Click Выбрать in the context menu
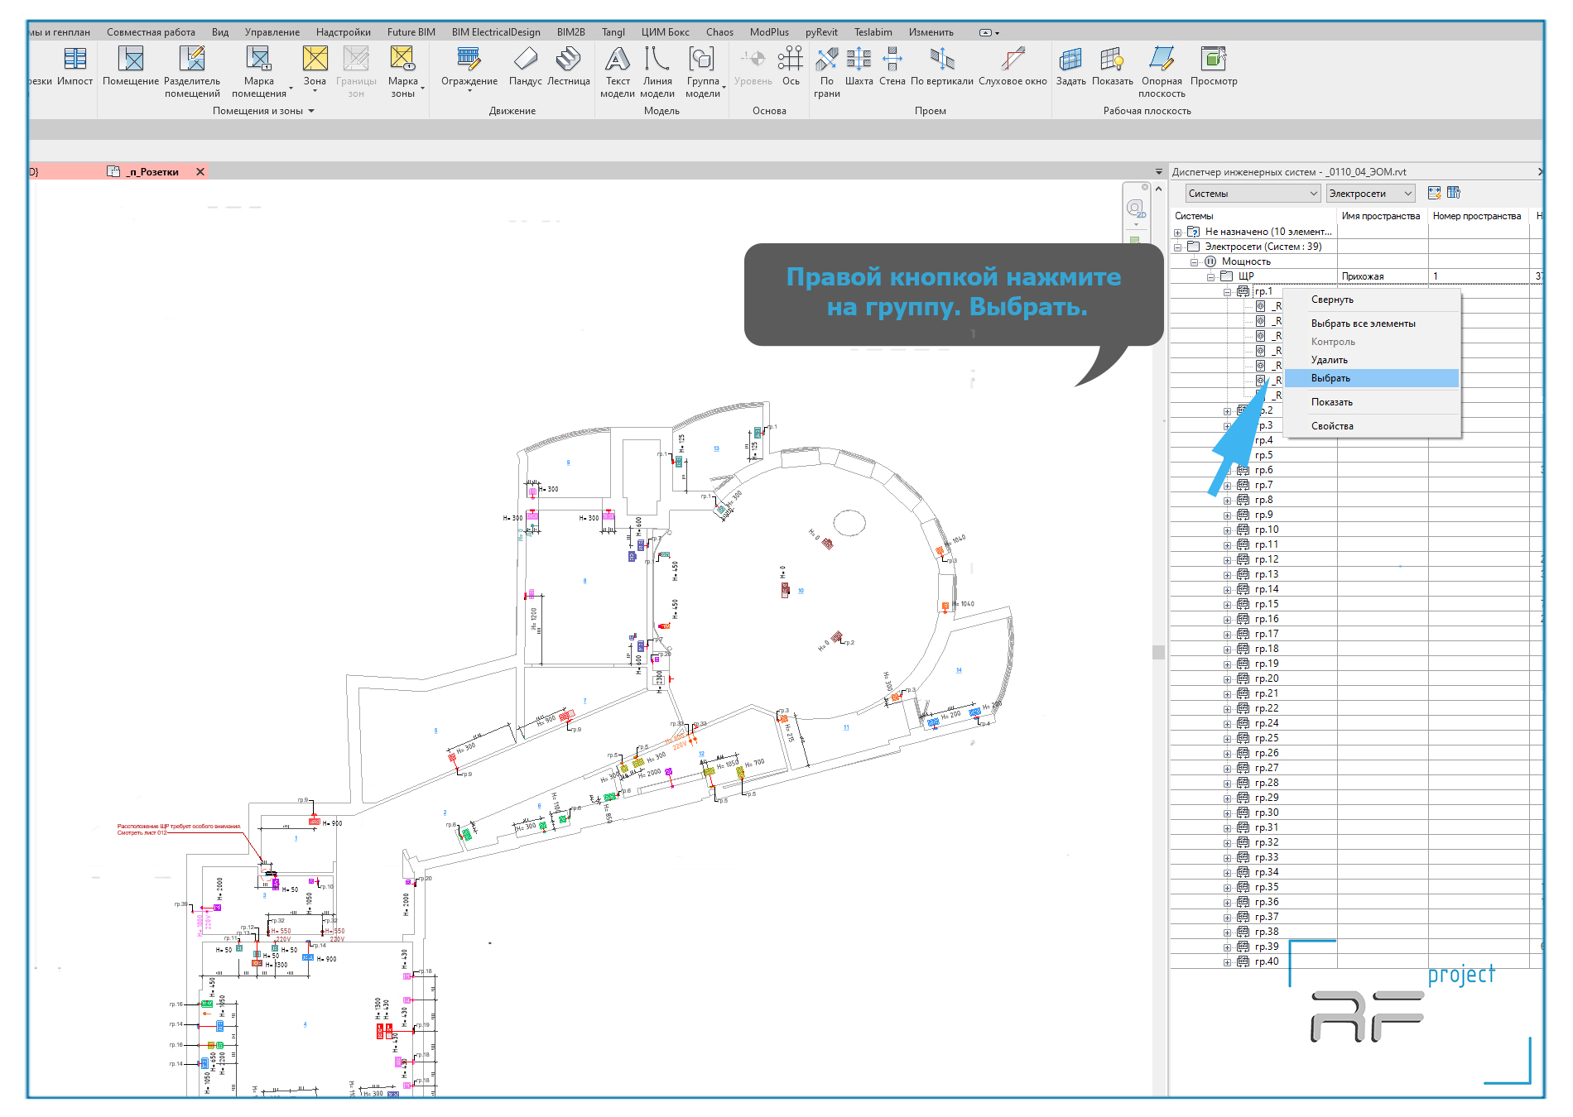 pos(1372,378)
